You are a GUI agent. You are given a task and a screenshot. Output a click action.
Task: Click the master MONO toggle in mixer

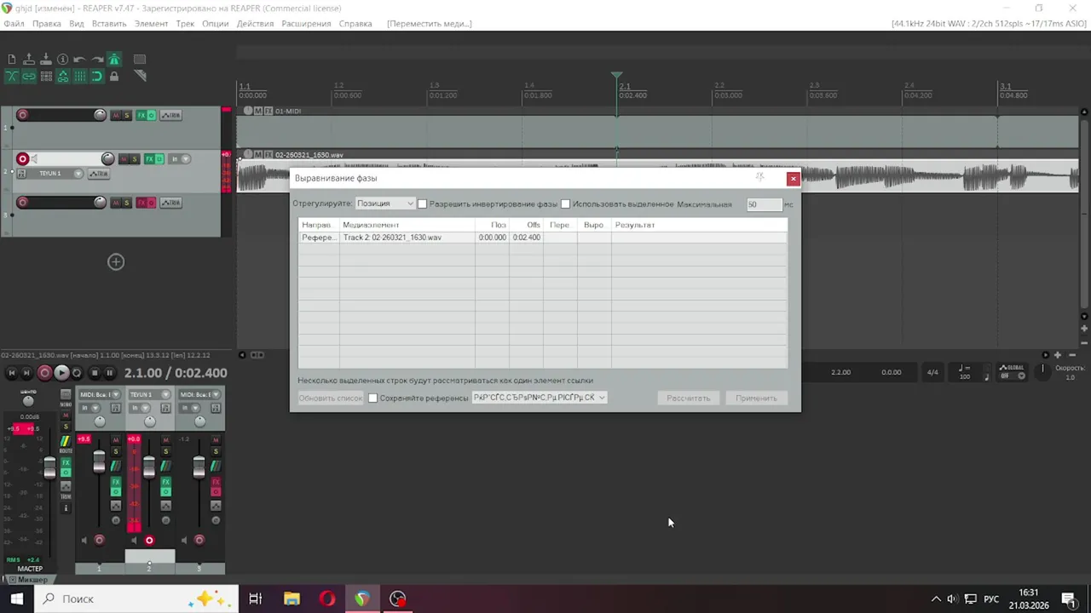point(66,395)
